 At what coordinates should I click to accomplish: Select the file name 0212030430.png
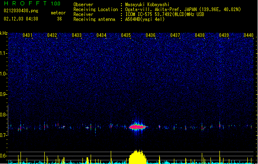(x=21, y=11)
